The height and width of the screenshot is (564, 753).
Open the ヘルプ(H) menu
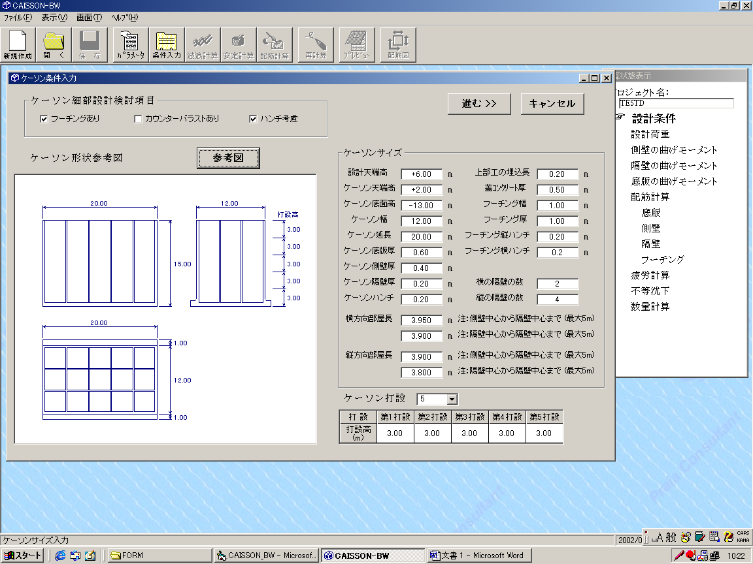coord(124,18)
